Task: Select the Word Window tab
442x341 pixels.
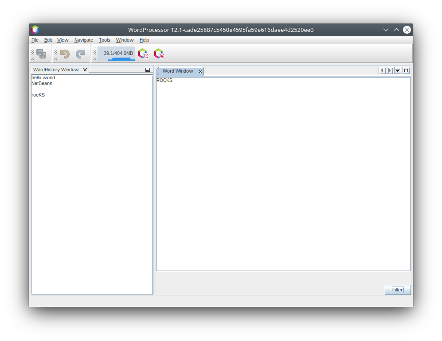Action: [x=177, y=71]
